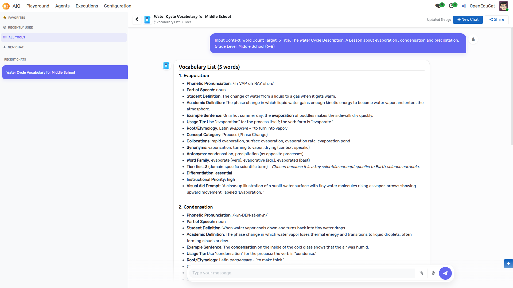The image size is (513, 288).
Task: Send message with paper plane button
Action: [x=445, y=273]
